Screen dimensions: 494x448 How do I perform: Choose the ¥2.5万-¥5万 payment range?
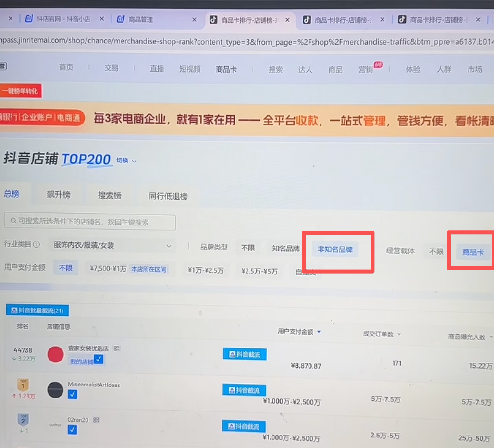[259, 271]
